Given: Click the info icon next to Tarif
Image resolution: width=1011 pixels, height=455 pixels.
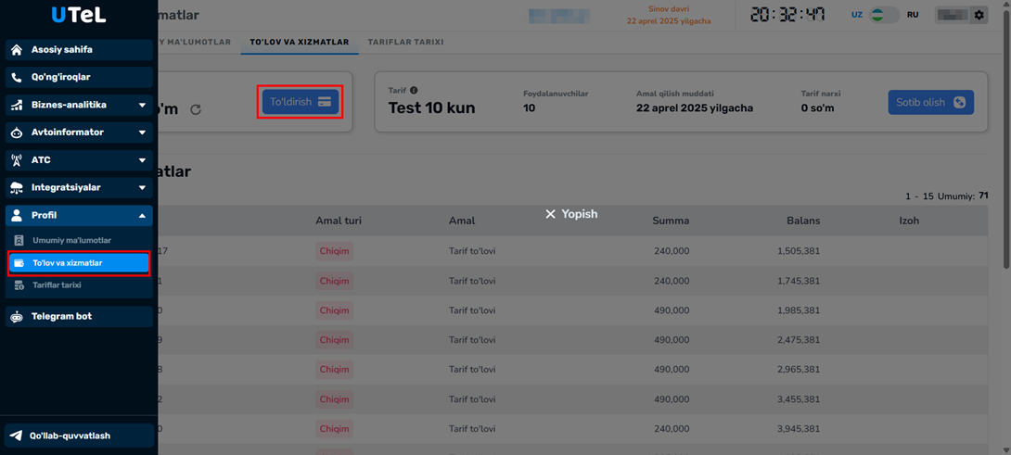Looking at the screenshot, I should pyautogui.click(x=414, y=91).
